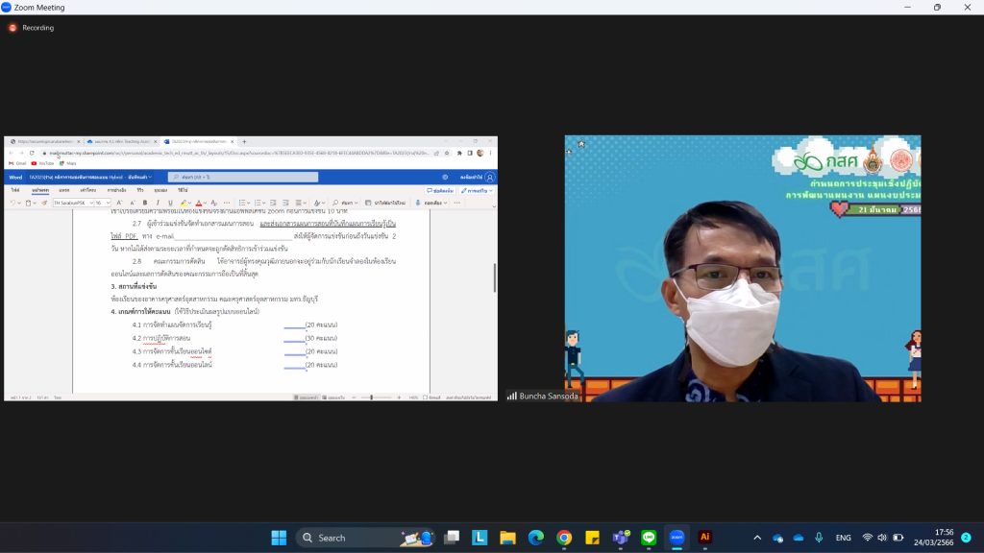This screenshot has width=984, height=553.
Task: Open the extensions puzzle icon in shared browser
Action: pos(459,153)
